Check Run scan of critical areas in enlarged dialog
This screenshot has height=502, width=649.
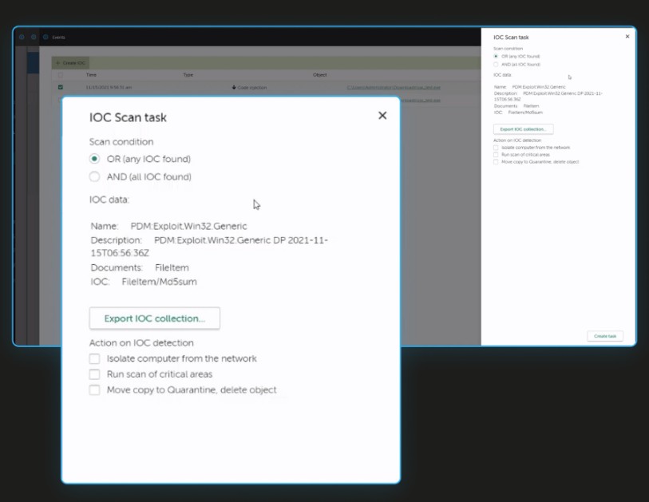[95, 374]
